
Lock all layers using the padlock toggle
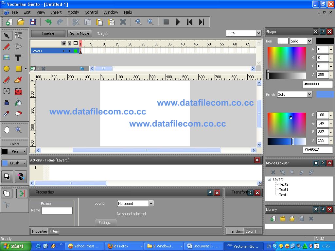point(69,43)
